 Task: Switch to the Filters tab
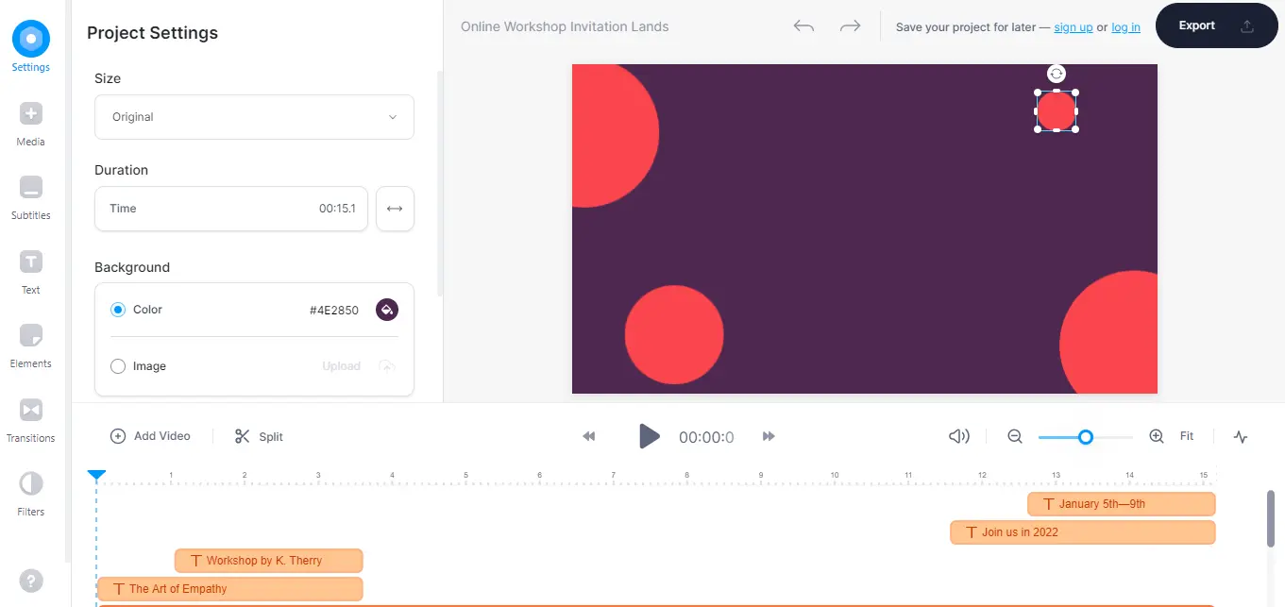click(31, 494)
